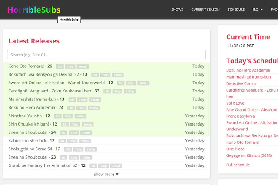This screenshot has width=278, height=185.
Task: Select 1080p badge for Granblue Fantasy S2 12
Action: (116, 166)
